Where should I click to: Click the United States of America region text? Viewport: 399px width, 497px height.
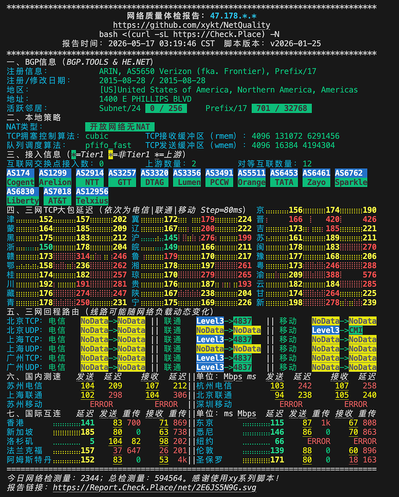tap(229, 90)
